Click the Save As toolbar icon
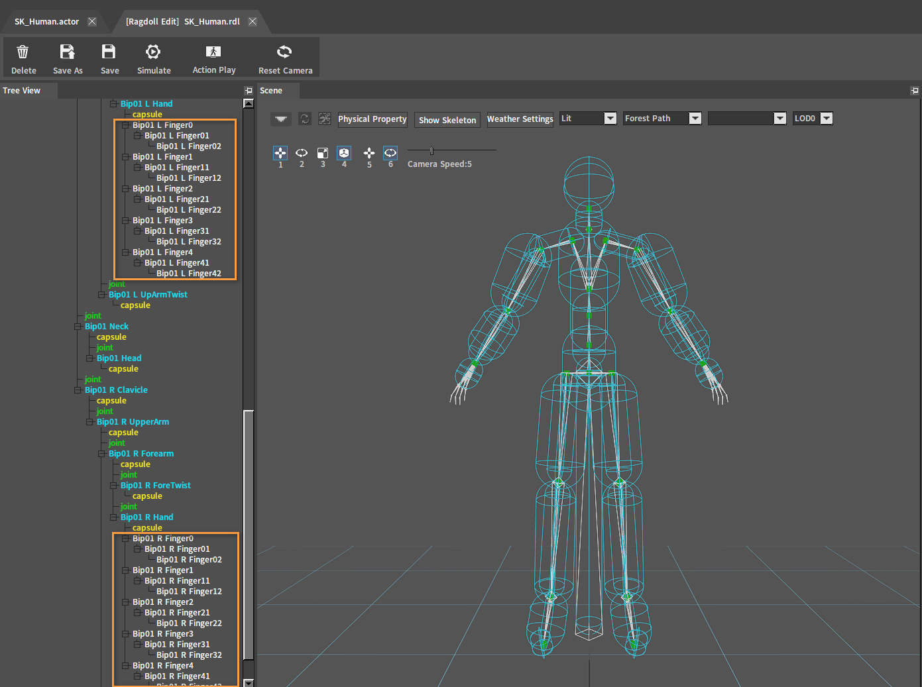This screenshot has width=922, height=687. coord(67,52)
